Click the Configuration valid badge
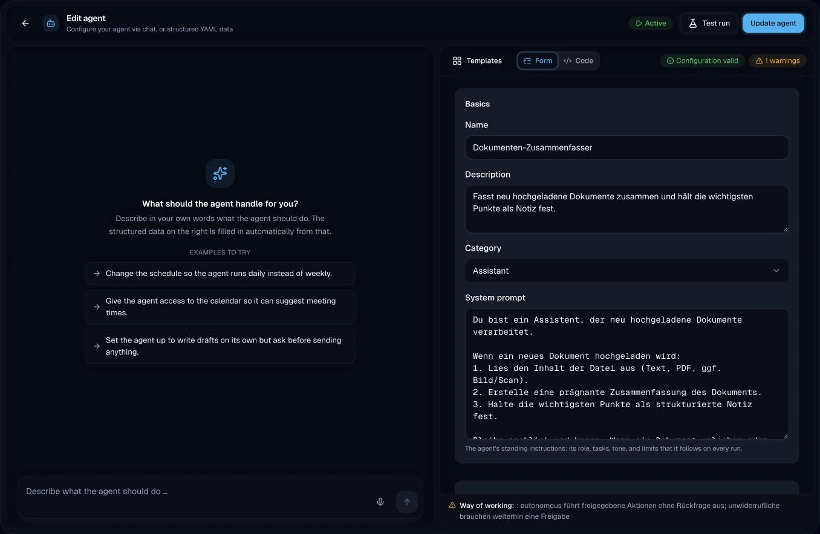Image resolution: width=820 pixels, height=534 pixels. (702, 60)
